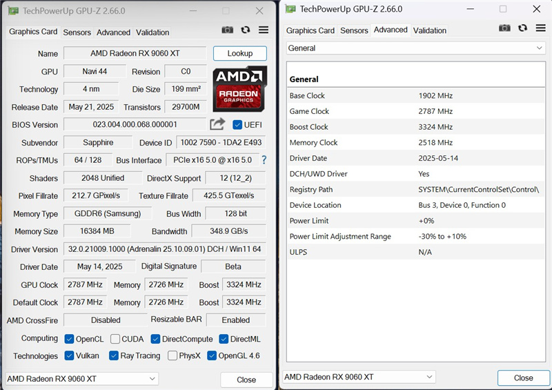Click the Bus Interface question mark icon
This screenshot has height=390, width=552.
(x=264, y=160)
